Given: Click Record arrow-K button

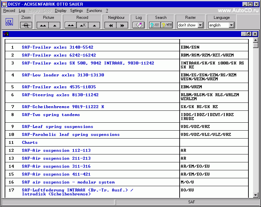Looking at the screenshot, I should tap(83, 25).
